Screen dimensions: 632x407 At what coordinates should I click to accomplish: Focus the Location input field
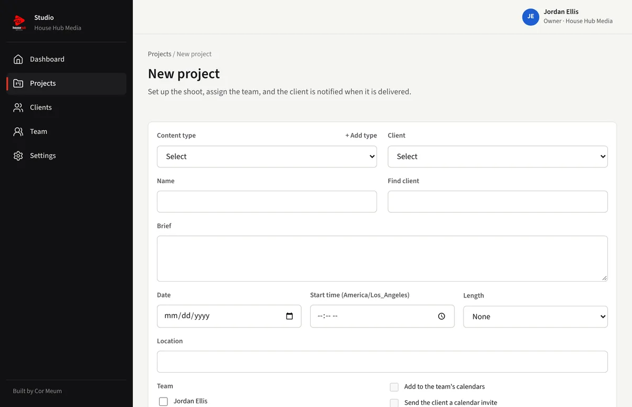(x=382, y=362)
